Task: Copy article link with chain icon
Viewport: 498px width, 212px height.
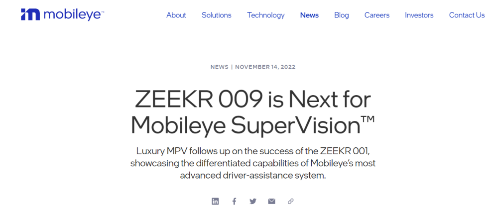Action: [x=291, y=201]
